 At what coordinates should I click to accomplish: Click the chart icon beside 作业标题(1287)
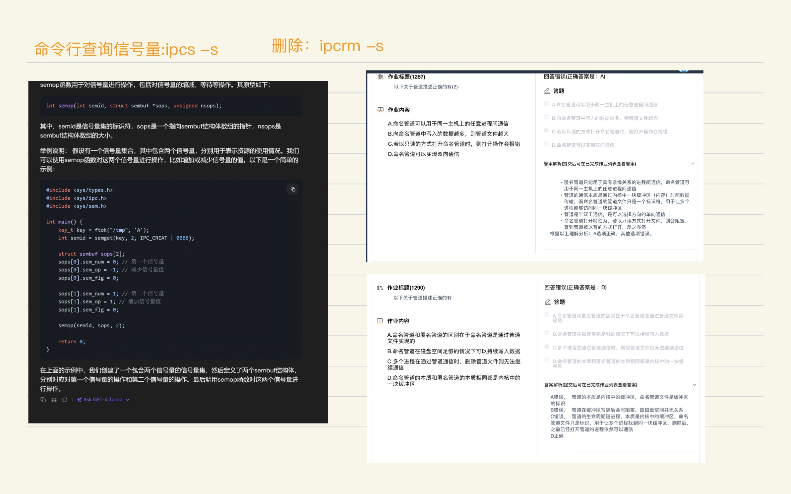point(380,77)
